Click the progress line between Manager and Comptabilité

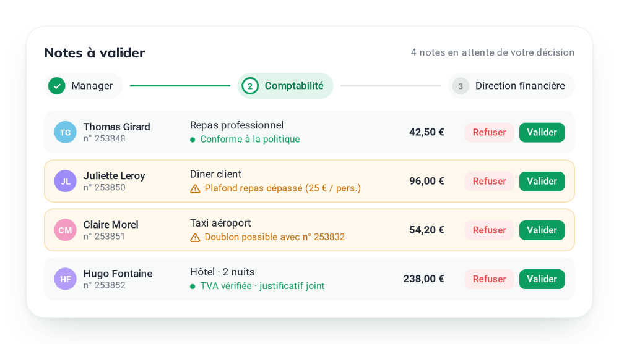point(180,85)
